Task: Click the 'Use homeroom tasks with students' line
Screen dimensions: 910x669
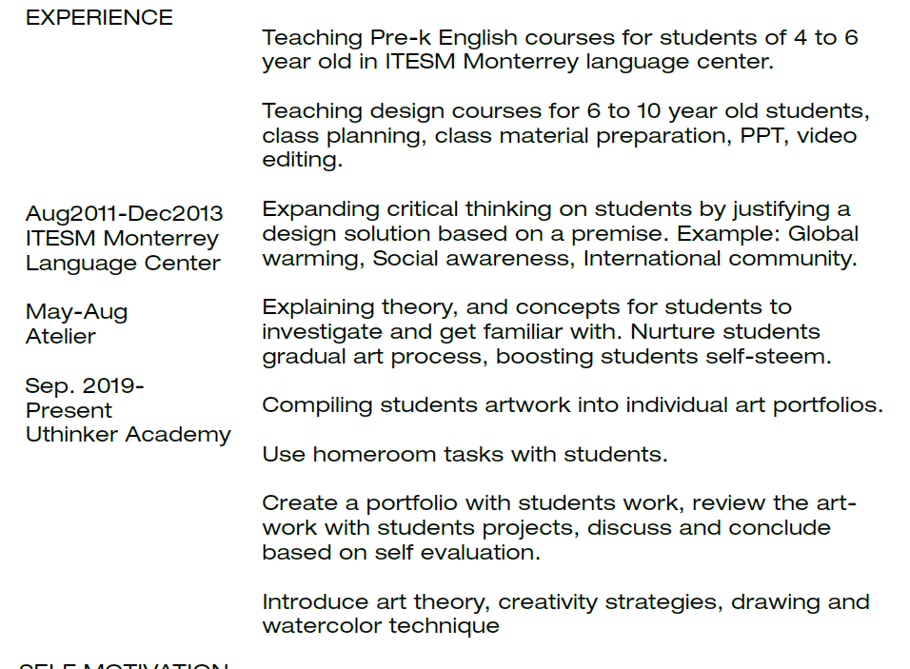Action: (x=465, y=454)
